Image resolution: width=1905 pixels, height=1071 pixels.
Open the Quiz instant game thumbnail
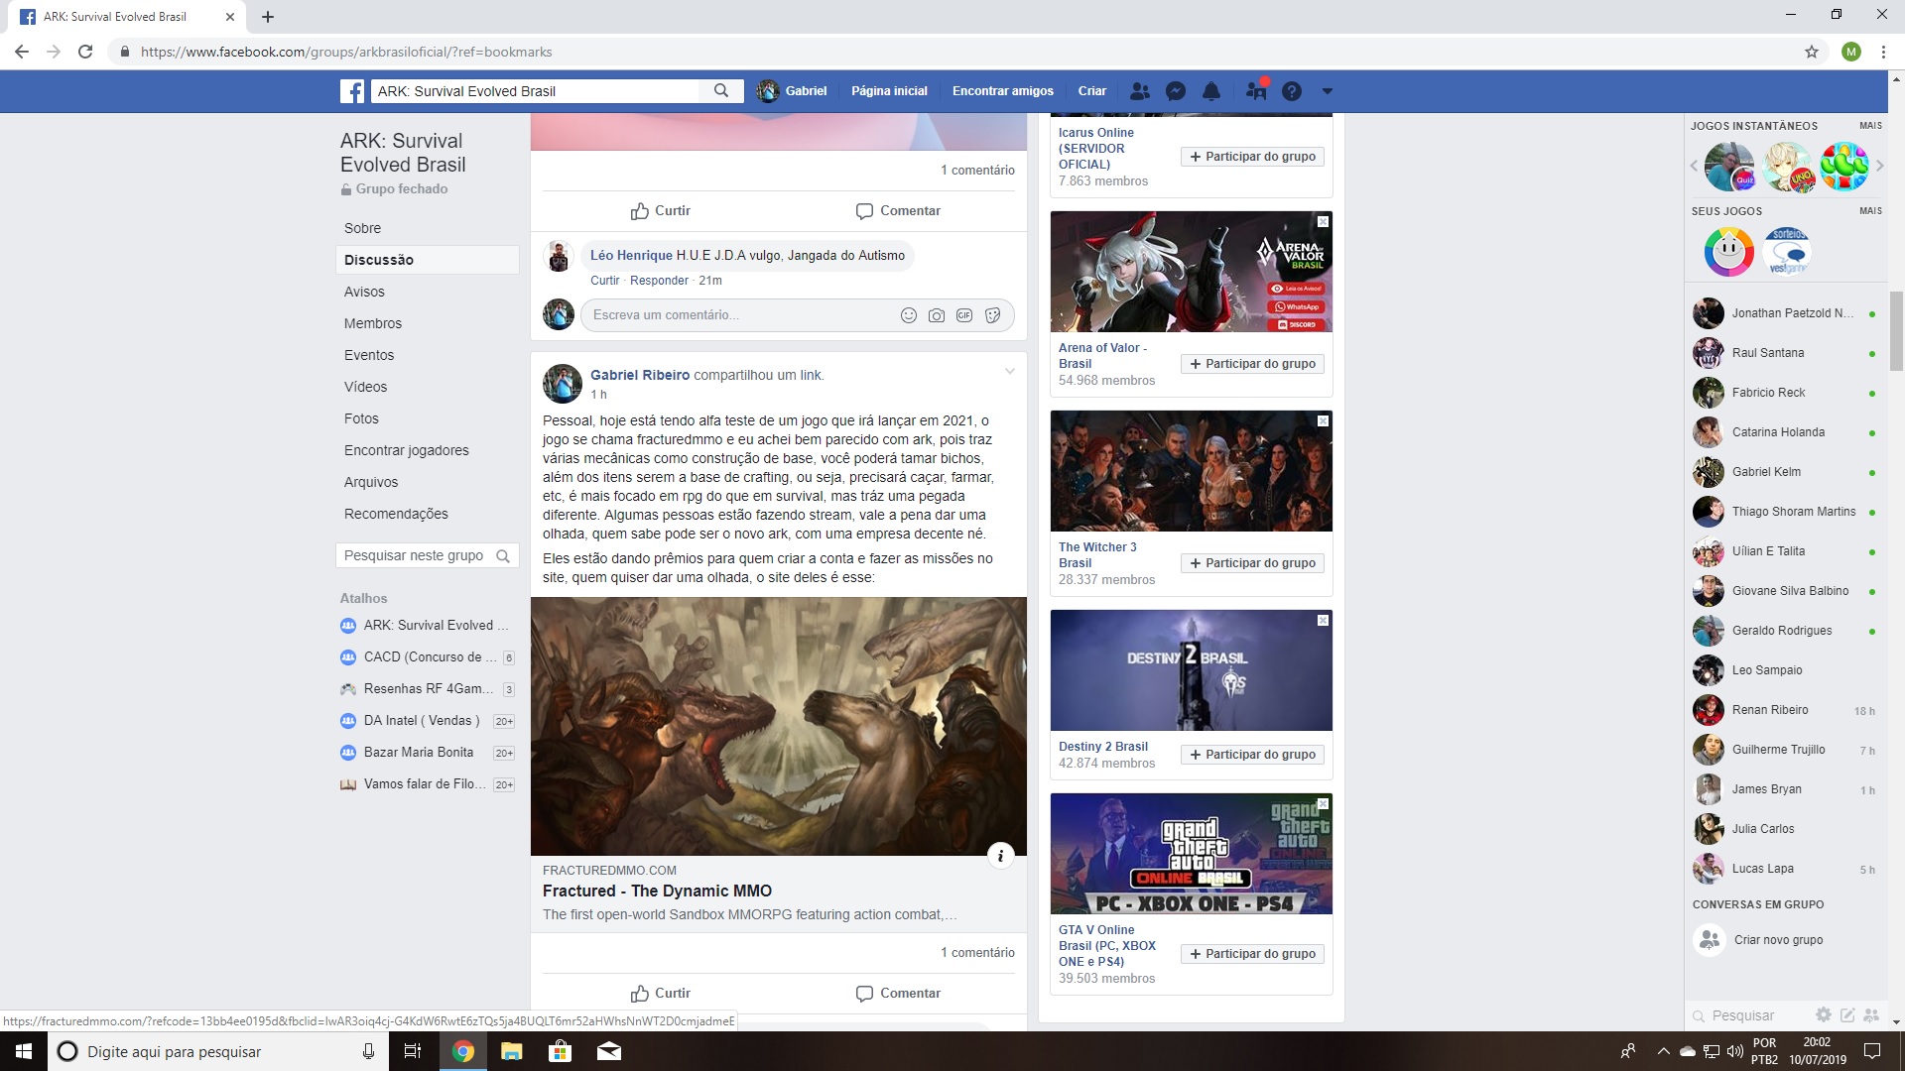1729,166
